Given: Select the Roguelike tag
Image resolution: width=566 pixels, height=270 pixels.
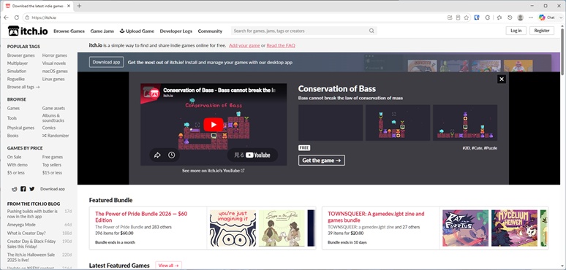Looking at the screenshot, I should pyautogui.click(x=16, y=79).
